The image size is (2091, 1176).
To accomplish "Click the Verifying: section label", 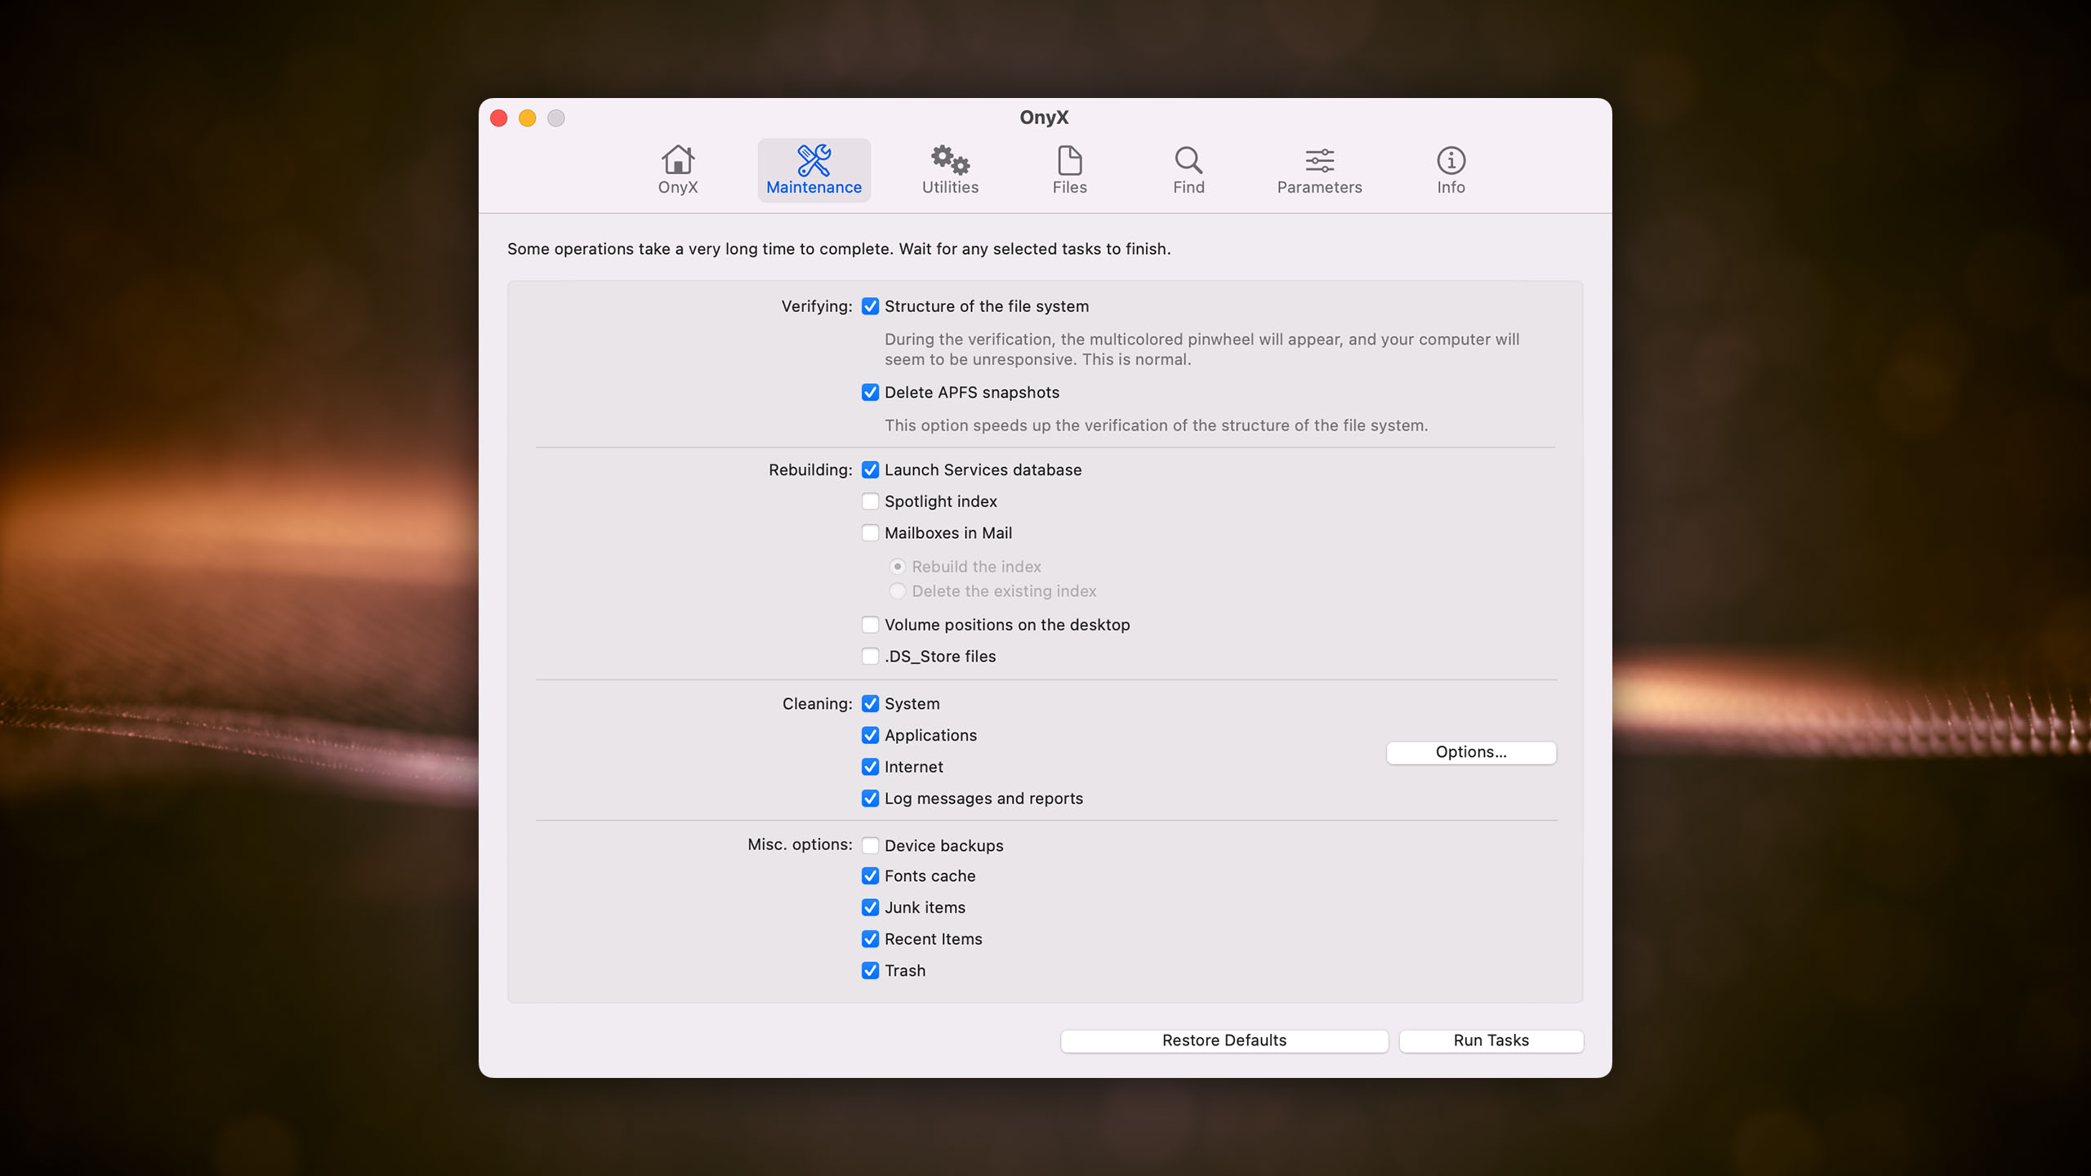I will [816, 306].
